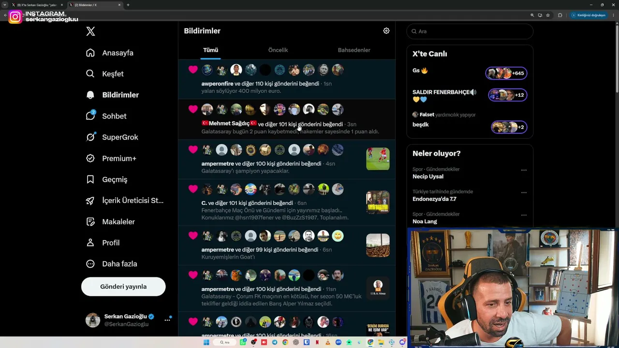Open the Gs 🔥 live space title
Image resolution: width=619 pixels, height=348 pixels.
coord(420,71)
